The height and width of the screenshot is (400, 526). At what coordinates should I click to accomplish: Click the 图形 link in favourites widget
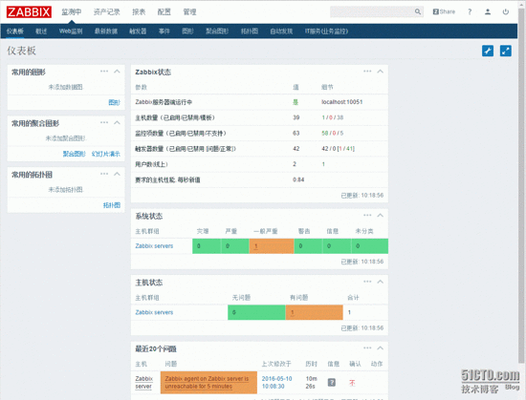tap(114, 102)
